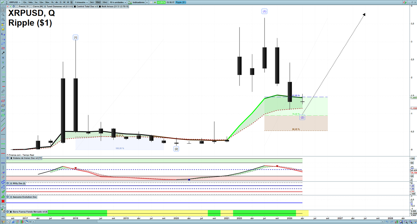
Task: Add a speech-bubble text comment
Action: coord(3,62)
